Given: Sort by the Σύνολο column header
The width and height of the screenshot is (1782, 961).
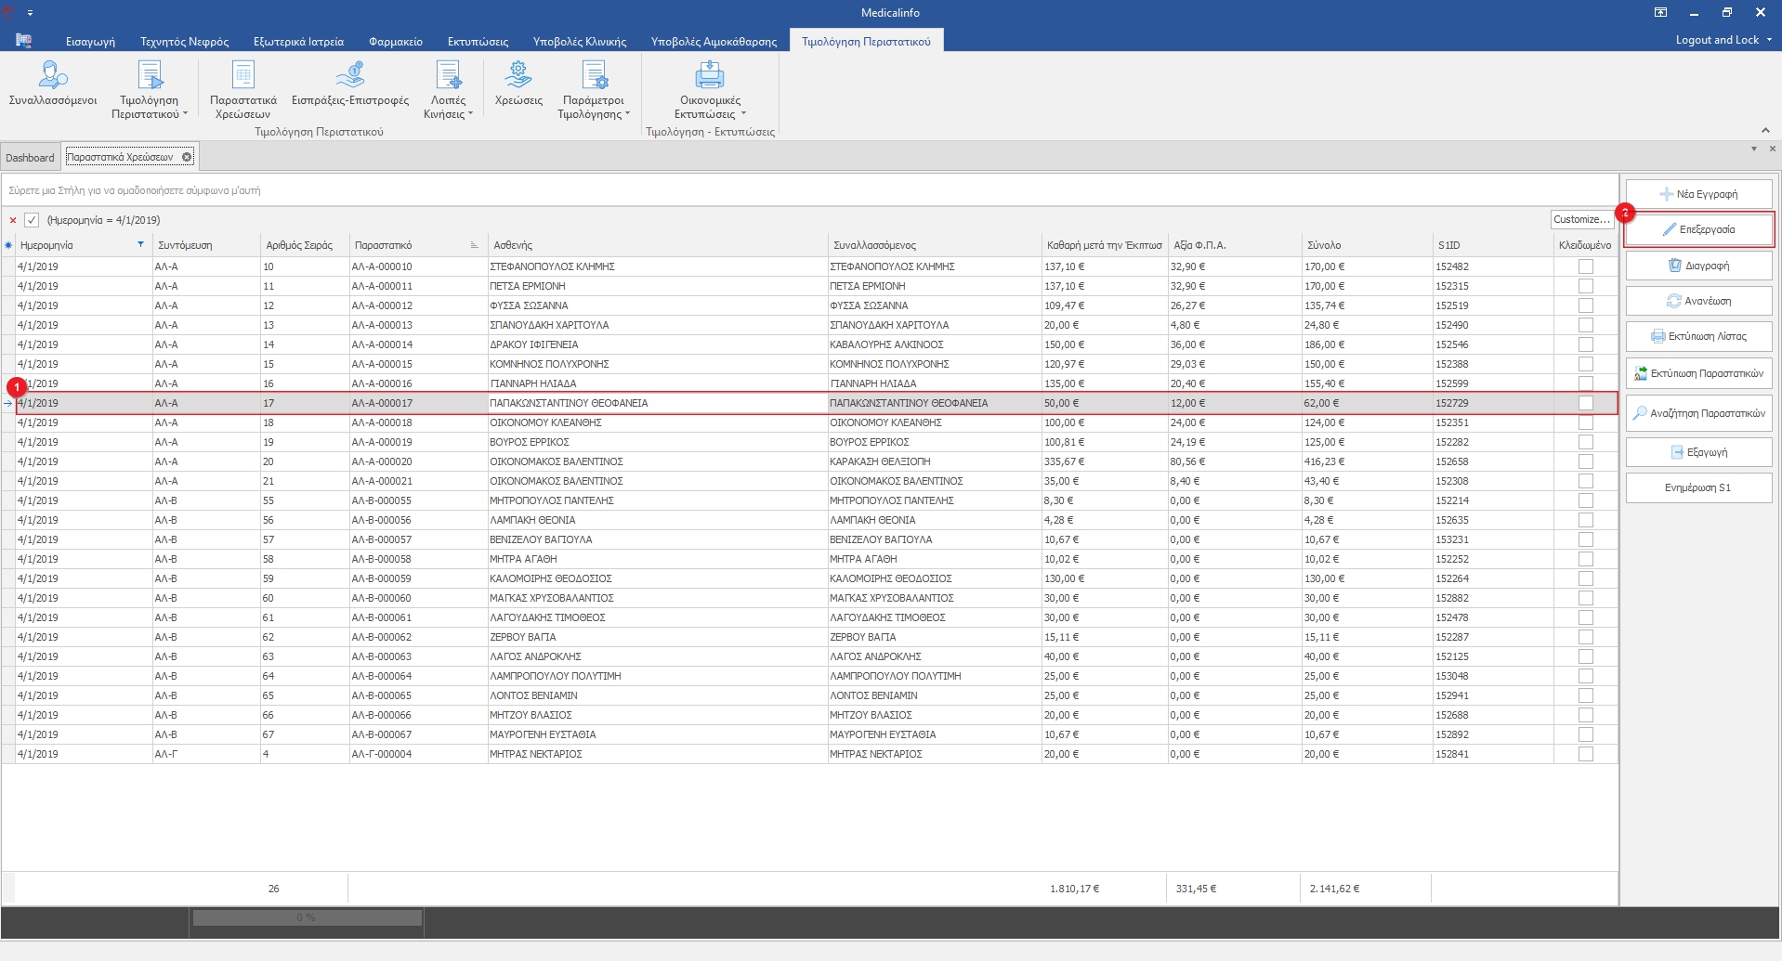Looking at the screenshot, I should pos(1324,245).
